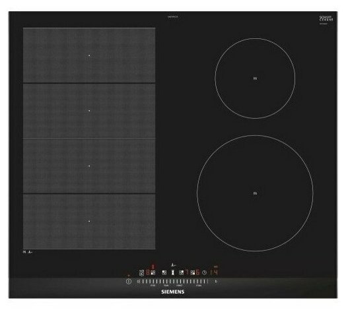Screen dimensions: 346x314
Task: Tap the topmost flex zone segment
Action: pos(89,55)
